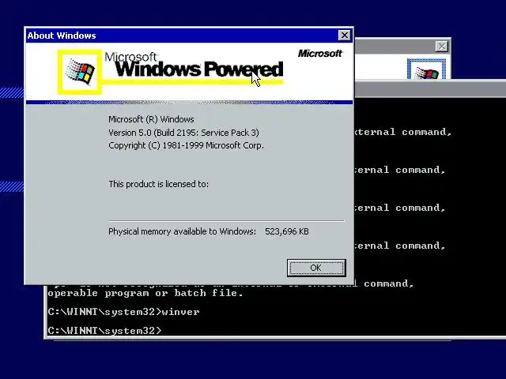
Task: Click the last 'C:\WINNT\system32>' prompt line
Action: tap(104, 331)
